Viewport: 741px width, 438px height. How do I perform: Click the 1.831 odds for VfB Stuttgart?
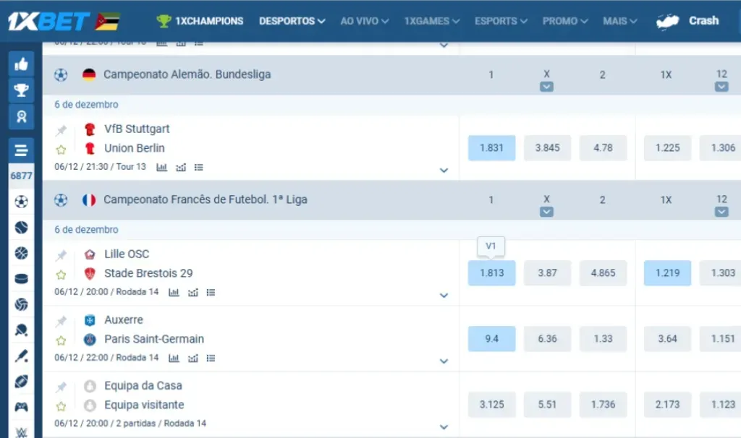[x=491, y=147]
